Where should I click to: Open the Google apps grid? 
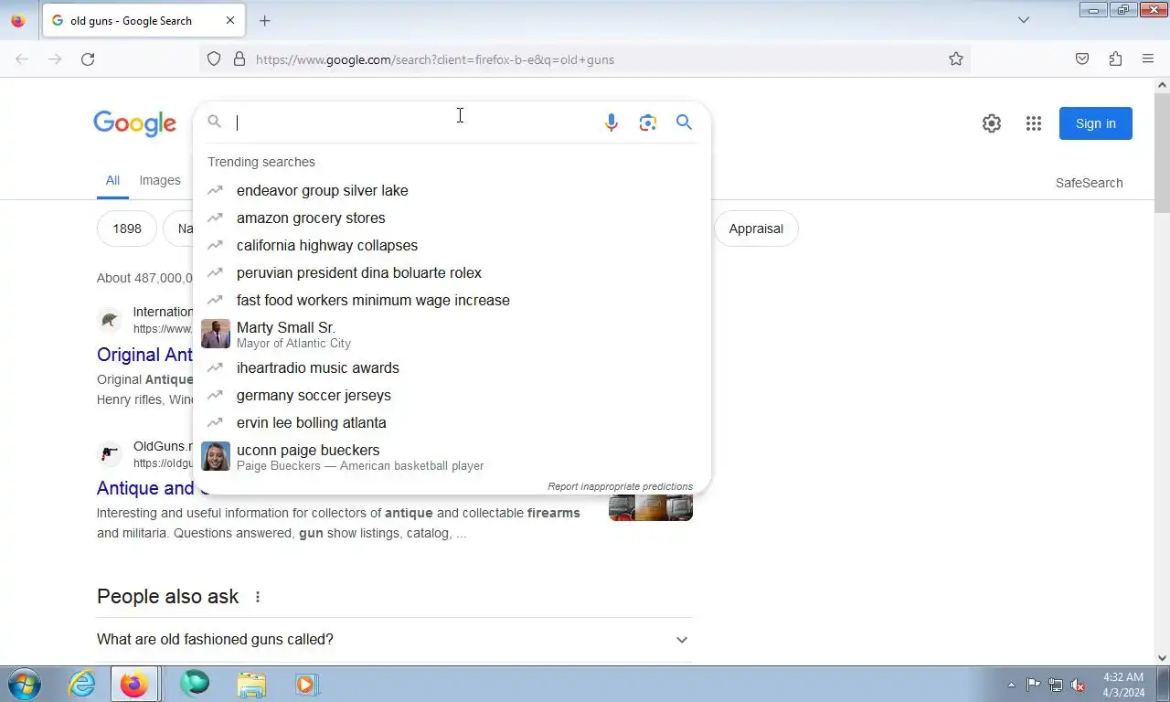(x=1034, y=123)
